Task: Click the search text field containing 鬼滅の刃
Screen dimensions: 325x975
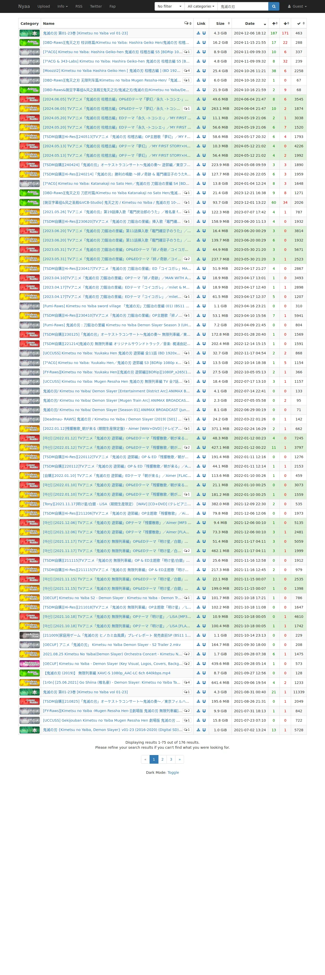Action: [x=243, y=6]
